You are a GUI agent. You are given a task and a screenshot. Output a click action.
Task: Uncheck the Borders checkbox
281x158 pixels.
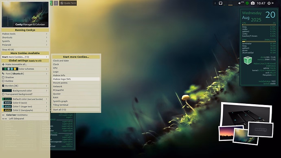coord(3,86)
